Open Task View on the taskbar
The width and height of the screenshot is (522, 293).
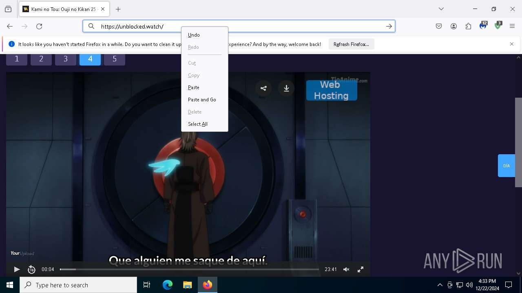click(x=147, y=285)
